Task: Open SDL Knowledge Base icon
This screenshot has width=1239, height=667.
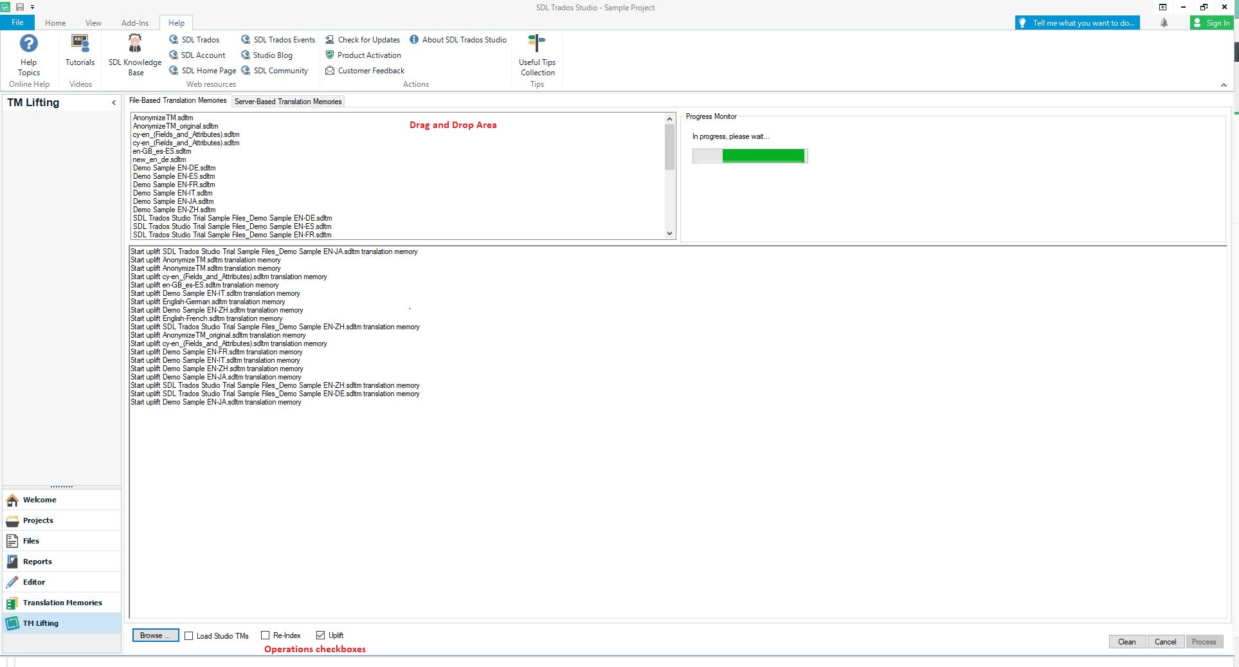Action: [x=135, y=55]
